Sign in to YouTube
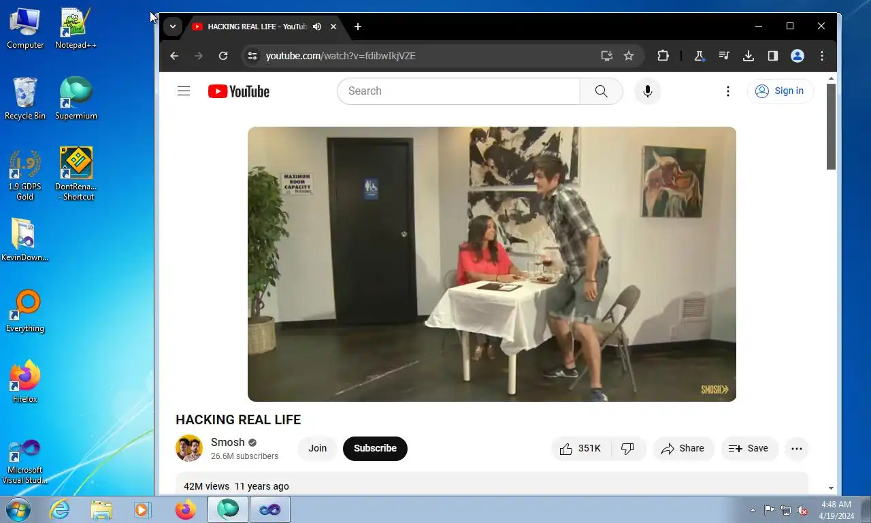Screen dimensions: 871x523 click(780, 91)
